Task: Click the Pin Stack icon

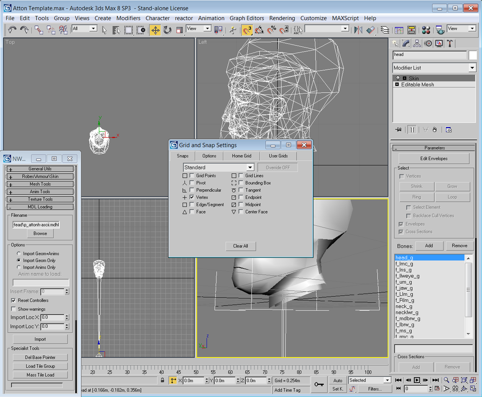Action: [x=398, y=130]
